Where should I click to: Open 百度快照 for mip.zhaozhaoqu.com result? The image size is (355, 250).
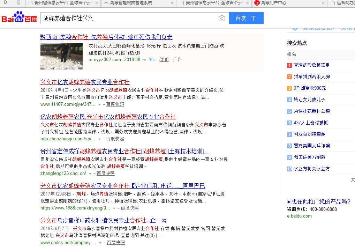click(115, 139)
